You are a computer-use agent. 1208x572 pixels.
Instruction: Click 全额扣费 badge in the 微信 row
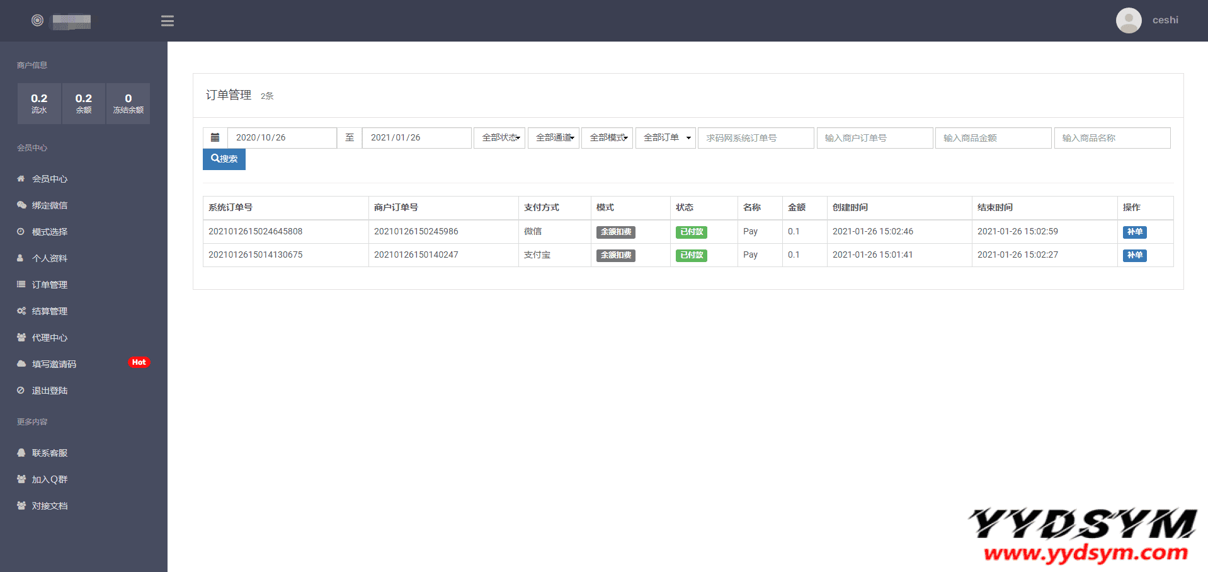[x=616, y=232]
